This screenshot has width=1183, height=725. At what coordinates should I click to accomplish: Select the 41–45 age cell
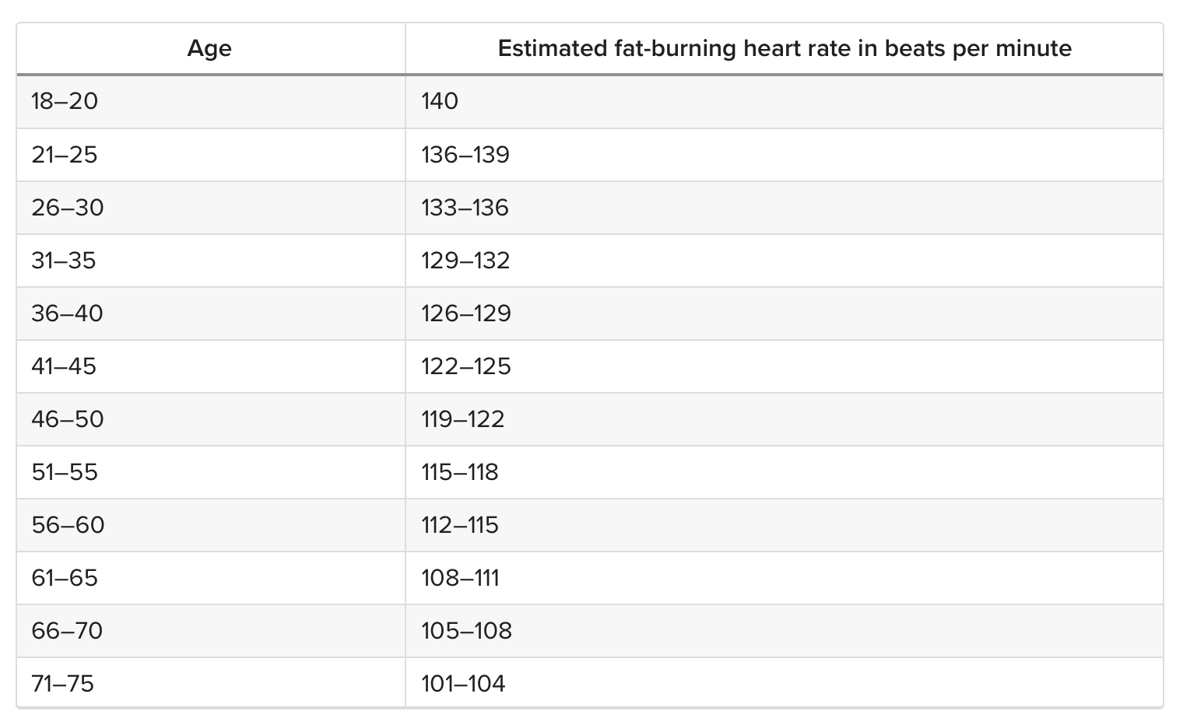[64, 366]
